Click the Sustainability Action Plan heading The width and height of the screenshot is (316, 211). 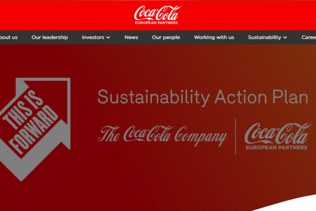click(203, 97)
